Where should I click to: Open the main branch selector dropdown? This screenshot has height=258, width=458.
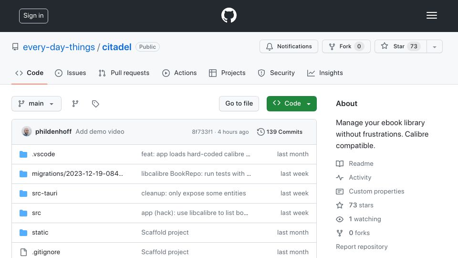(x=37, y=104)
